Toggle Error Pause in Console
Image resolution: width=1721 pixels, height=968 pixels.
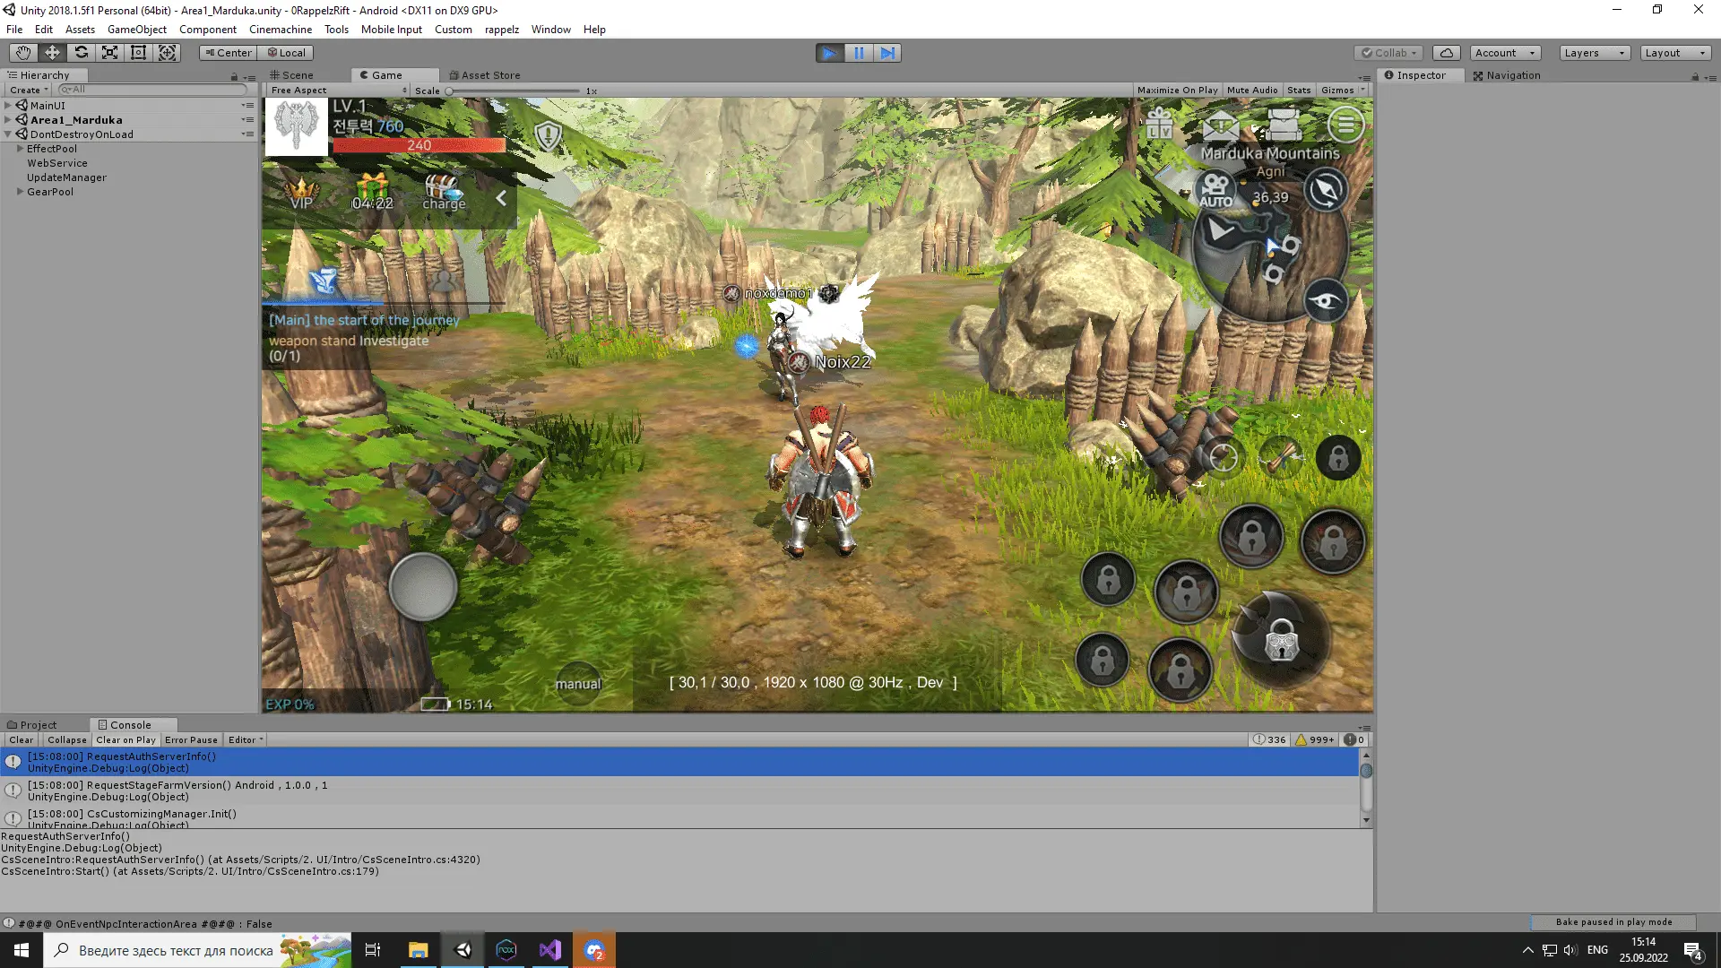click(x=191, y=740)
